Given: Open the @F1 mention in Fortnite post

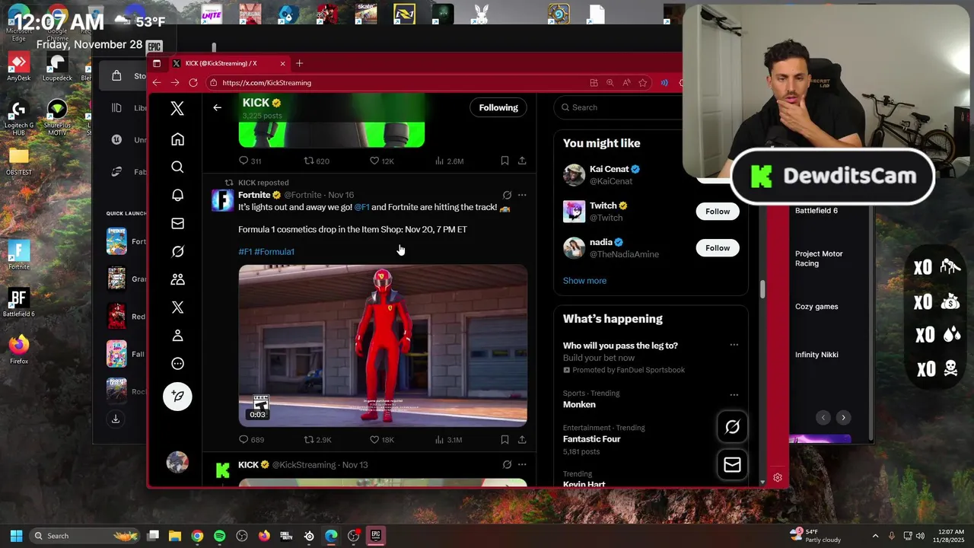Looking at the screenshot, I should [x=361, y=207].
